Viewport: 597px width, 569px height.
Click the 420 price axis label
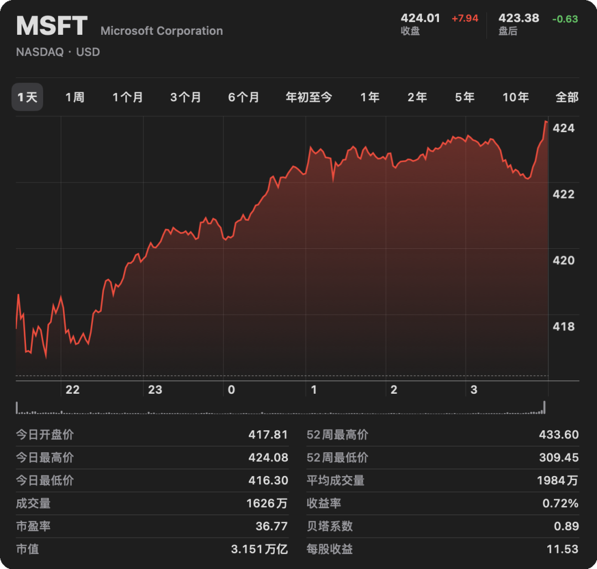point(563,260)
